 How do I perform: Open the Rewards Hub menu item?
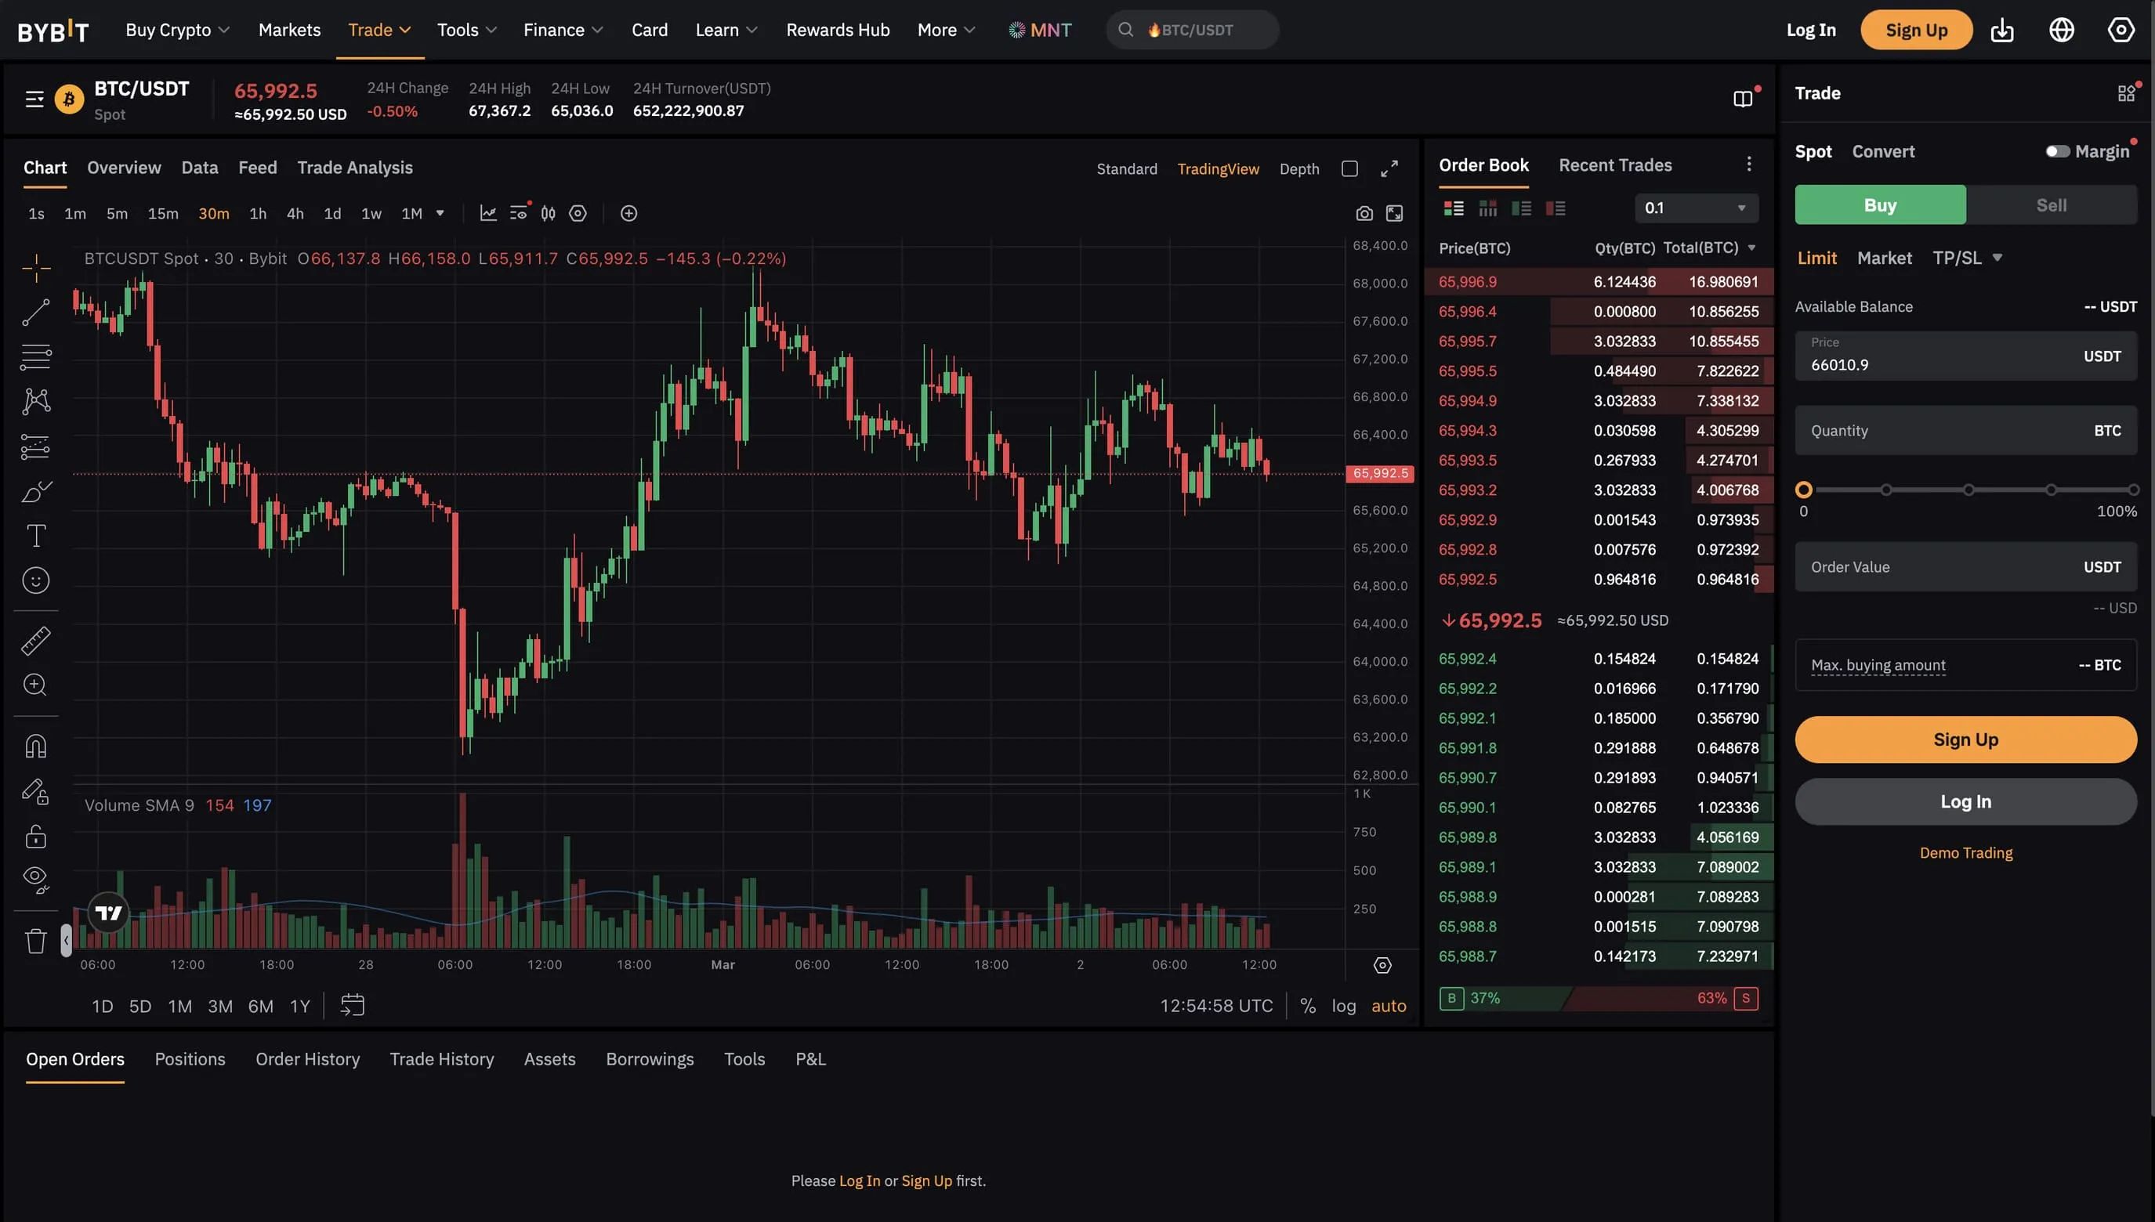[x=837, y=30]
